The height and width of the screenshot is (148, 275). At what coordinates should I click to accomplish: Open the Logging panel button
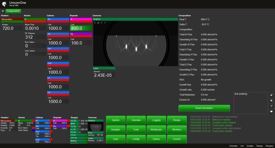coord(156,120)
